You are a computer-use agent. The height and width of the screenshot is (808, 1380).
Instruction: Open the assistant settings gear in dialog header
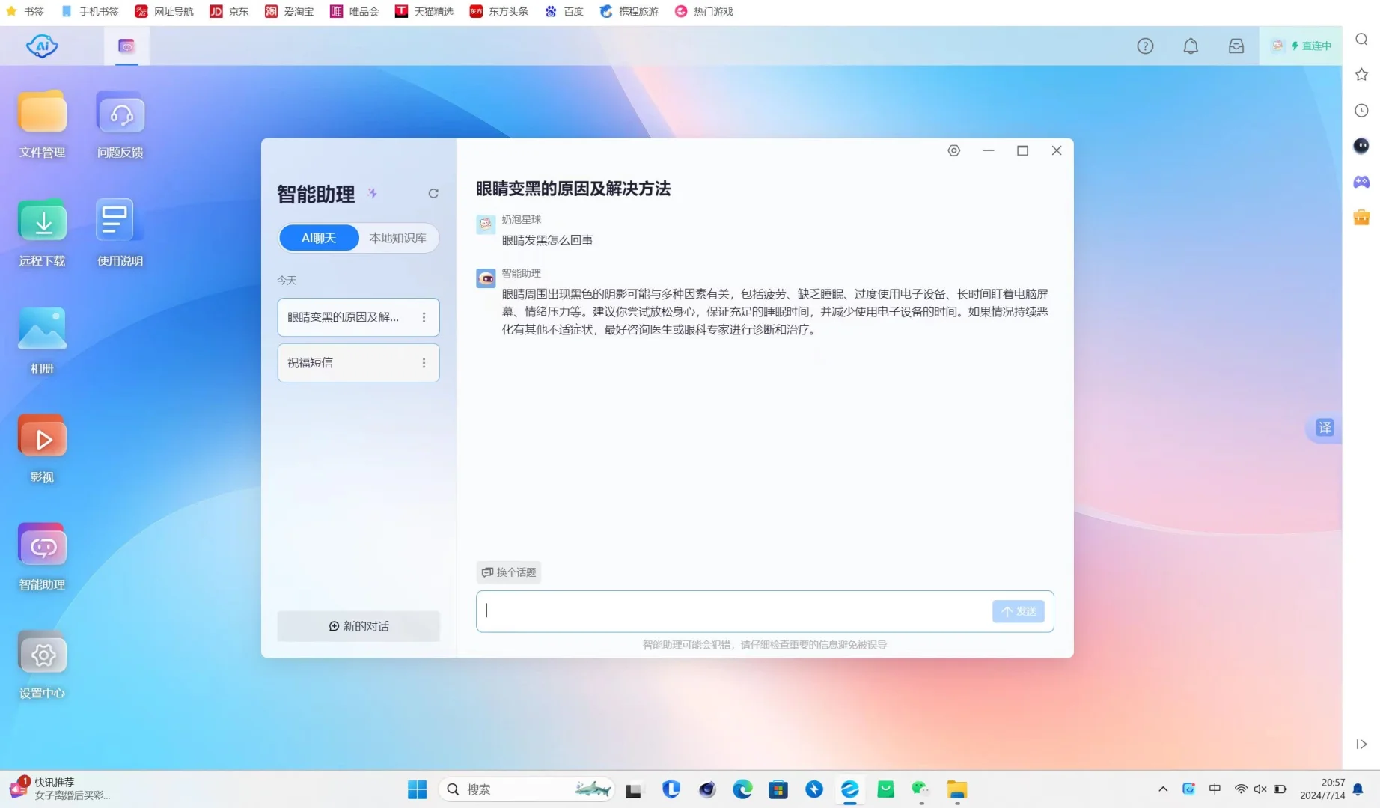953,150
